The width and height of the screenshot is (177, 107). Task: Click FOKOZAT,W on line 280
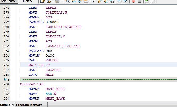point(55,36)
